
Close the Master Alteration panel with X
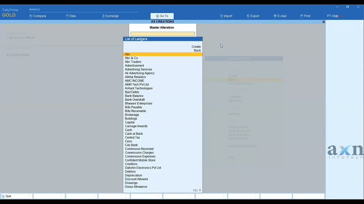point(324,22)
